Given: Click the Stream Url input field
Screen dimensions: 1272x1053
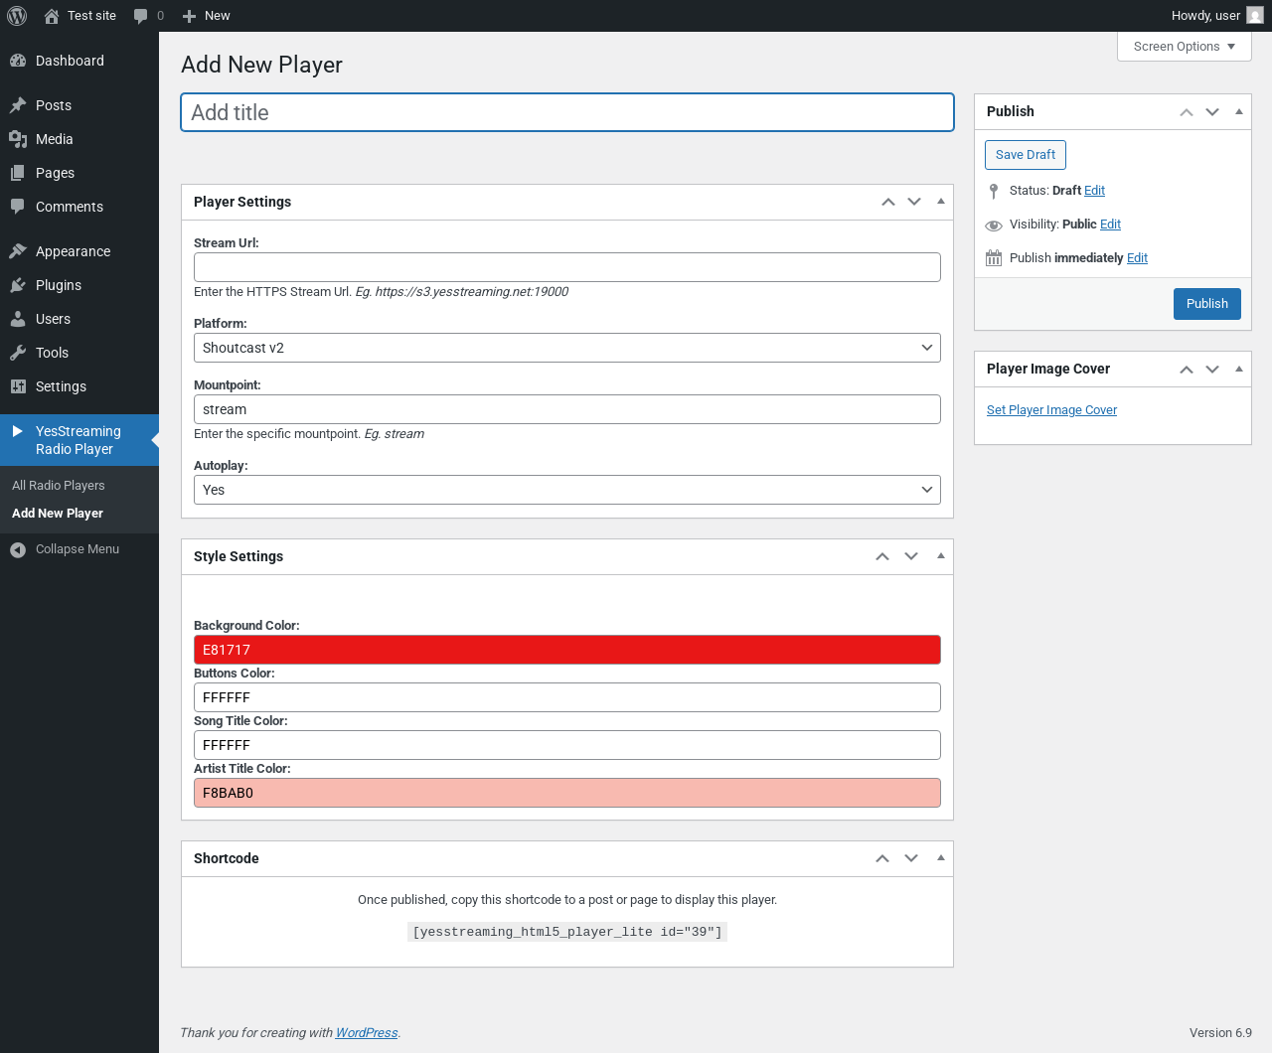Looking at the screenshot, I should (x=566, y=267).
